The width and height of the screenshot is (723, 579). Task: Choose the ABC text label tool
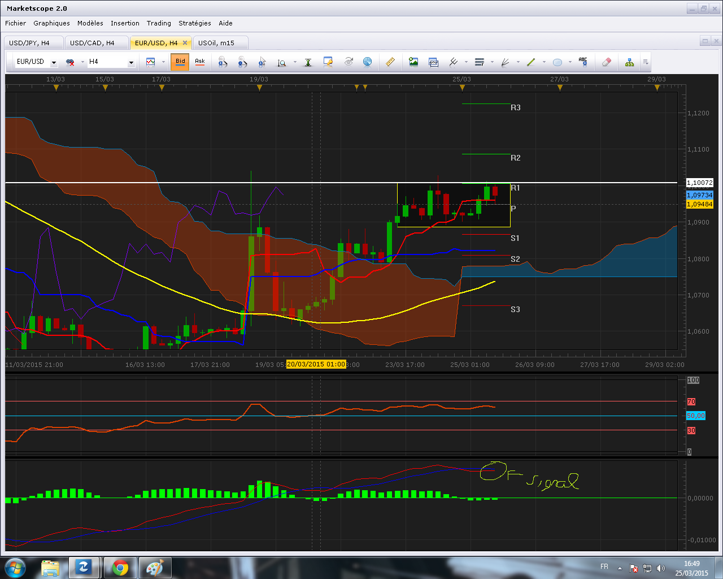pos(583,62)
